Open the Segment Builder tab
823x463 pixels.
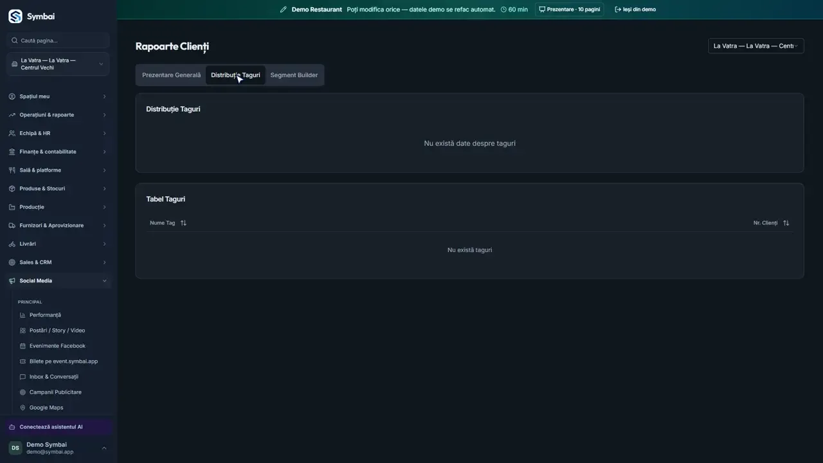click(x=294, y=75)
